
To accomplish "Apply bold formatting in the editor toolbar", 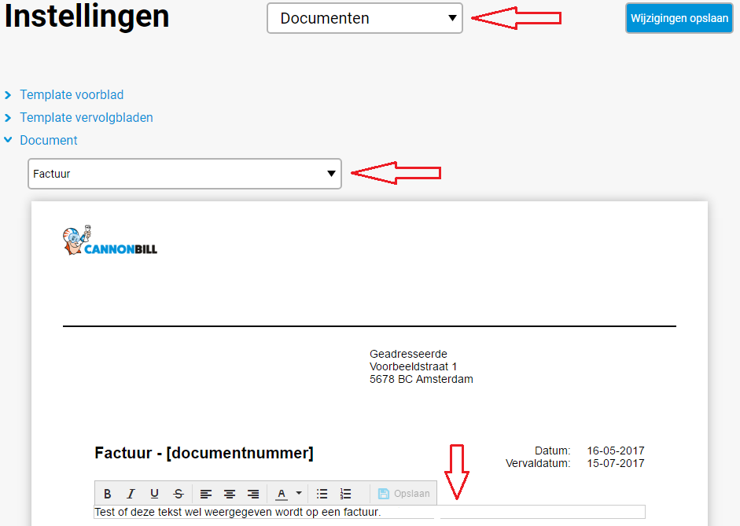I will coord(108,494).
